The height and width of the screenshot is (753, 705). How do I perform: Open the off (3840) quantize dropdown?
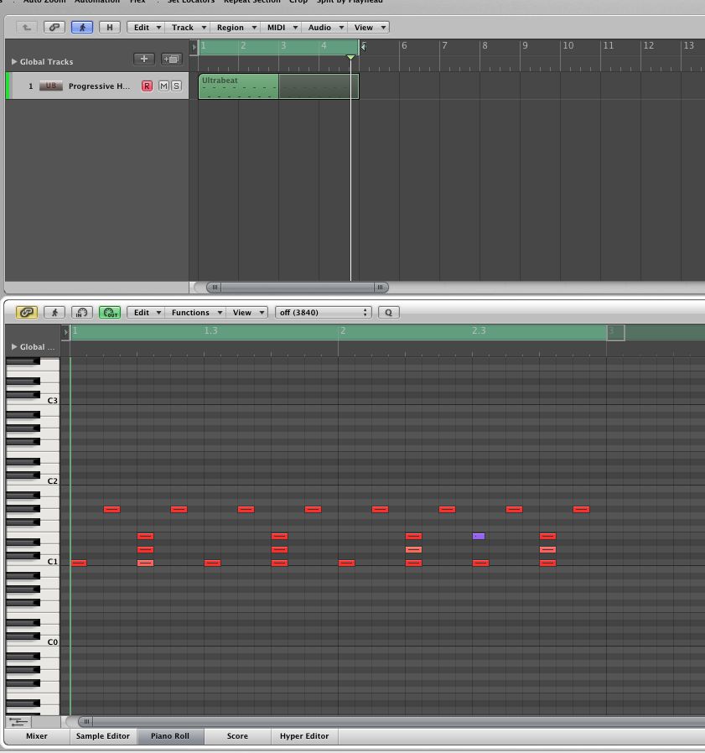coord(324,313)
